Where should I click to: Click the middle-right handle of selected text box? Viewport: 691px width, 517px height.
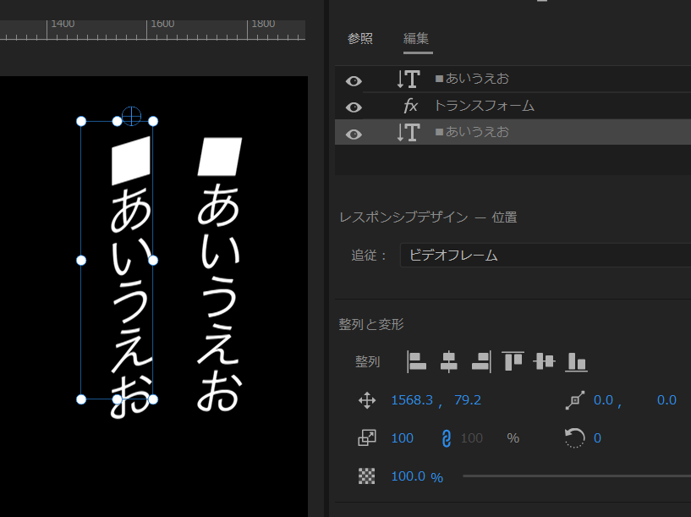tap(153, 261)
